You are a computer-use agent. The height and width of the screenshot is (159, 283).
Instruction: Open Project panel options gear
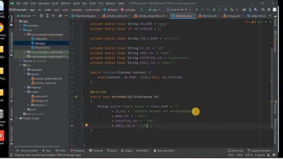[60, 16]
